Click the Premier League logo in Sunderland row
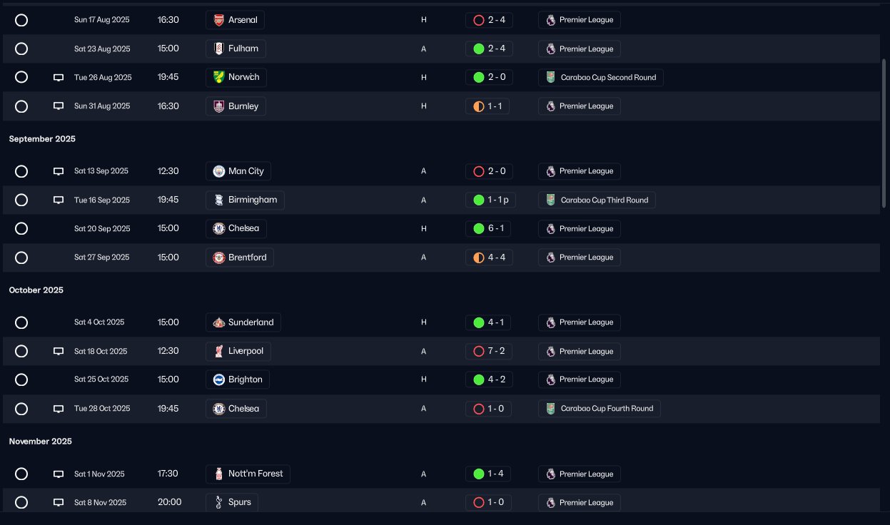Image resolution: width=890 pixels, height=525 pixels. pyautogui.click(x=550, y=322)
